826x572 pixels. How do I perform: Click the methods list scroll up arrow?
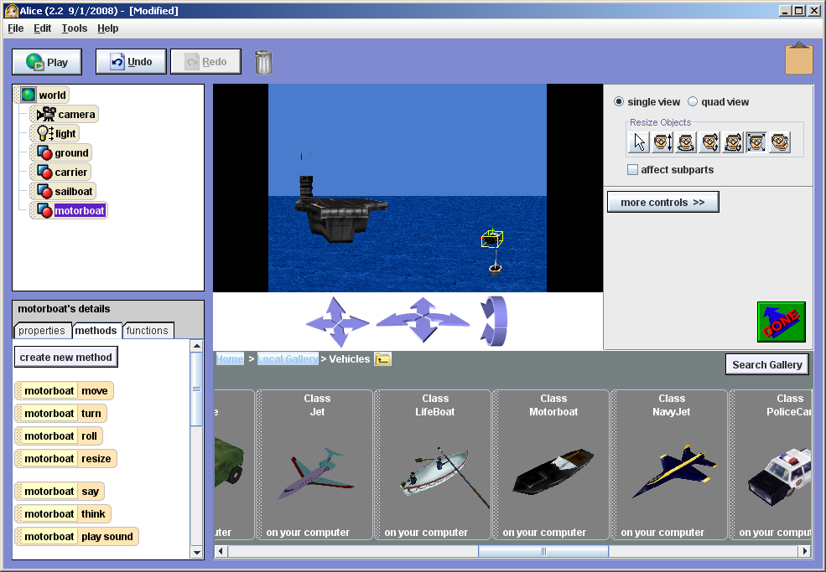(x=196, y=346)
